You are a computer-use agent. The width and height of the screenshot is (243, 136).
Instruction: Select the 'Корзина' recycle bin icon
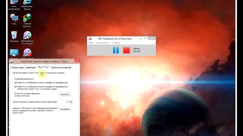14,37
